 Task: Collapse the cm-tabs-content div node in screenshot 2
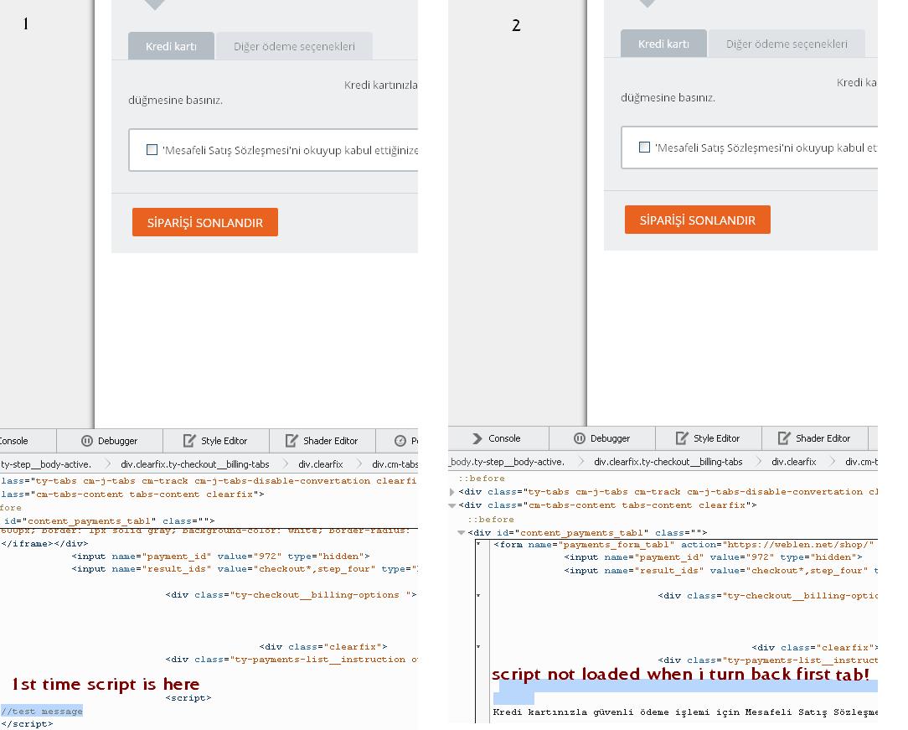[451, 505]
